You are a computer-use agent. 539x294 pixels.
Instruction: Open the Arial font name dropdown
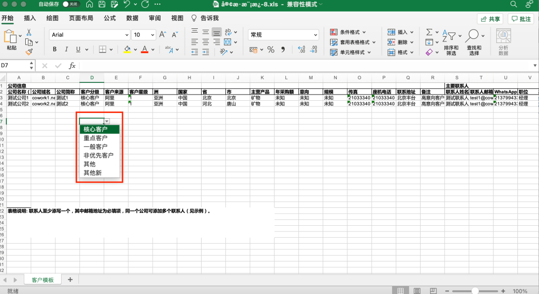coord(126,35)
